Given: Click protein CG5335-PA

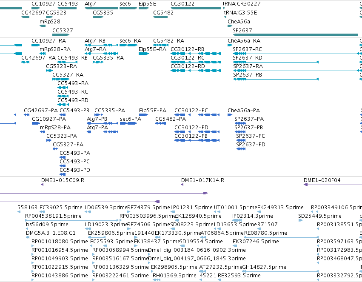Looking at the screenshot, I should point(99,115).
